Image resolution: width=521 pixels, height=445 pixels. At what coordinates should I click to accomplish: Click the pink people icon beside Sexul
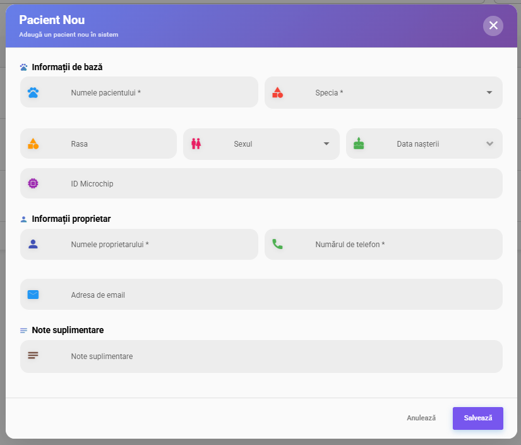(x=196, y=143)
